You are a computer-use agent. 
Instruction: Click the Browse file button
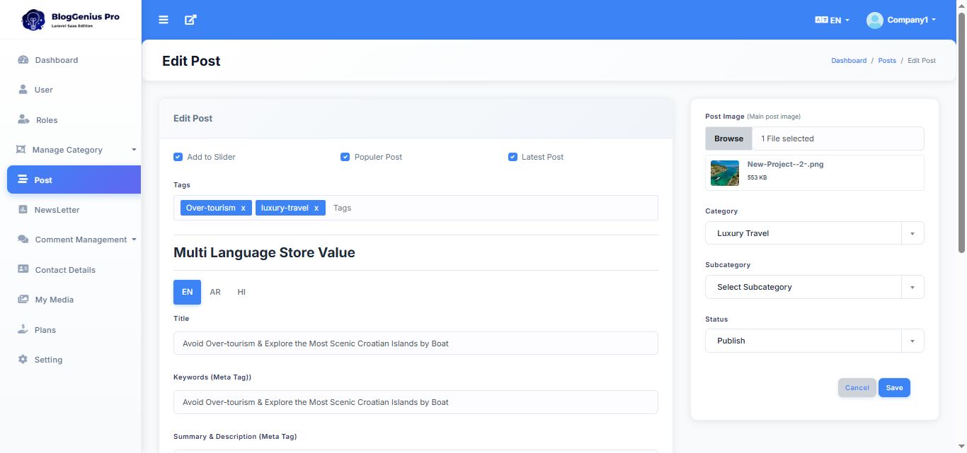[x=728, y=139]
